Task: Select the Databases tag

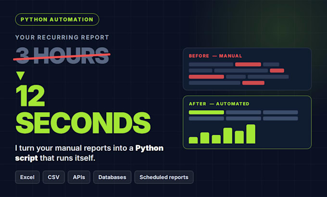Action: (112, 177)
